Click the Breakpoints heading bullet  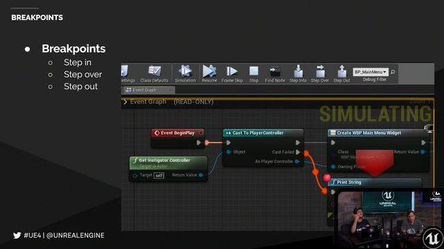click(74, 49)
